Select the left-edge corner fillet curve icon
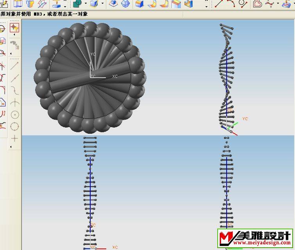The image size is (295, 250). tap(3, 90)
